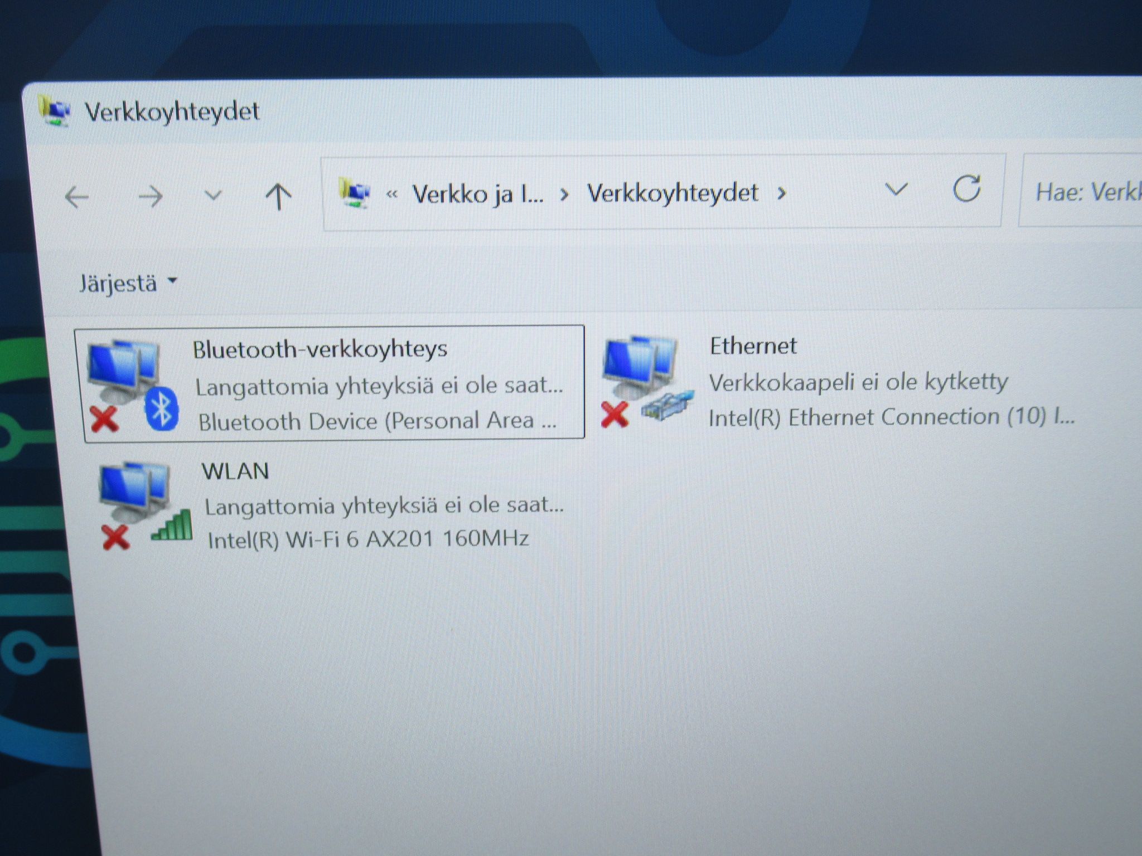Viewport: 1142px width, 856px height.
Task: Click the title bar Verkkoyhteydet window icon
Action: pos(54,111)
